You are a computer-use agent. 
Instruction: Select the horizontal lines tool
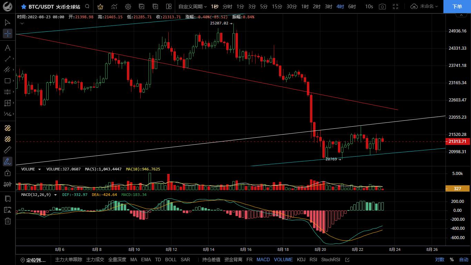click(7, 92)
